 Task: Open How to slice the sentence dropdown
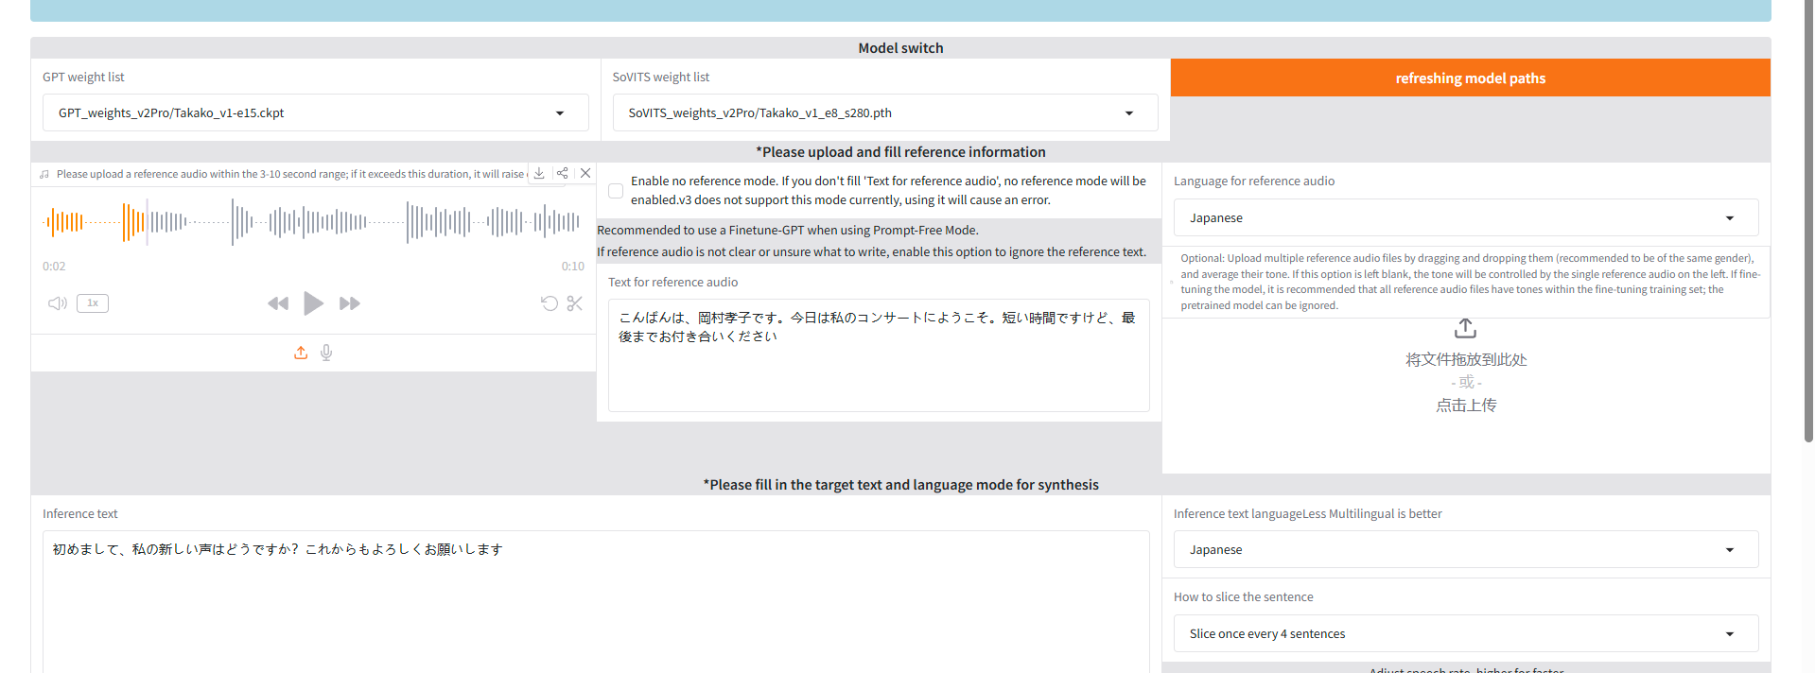1466,633
